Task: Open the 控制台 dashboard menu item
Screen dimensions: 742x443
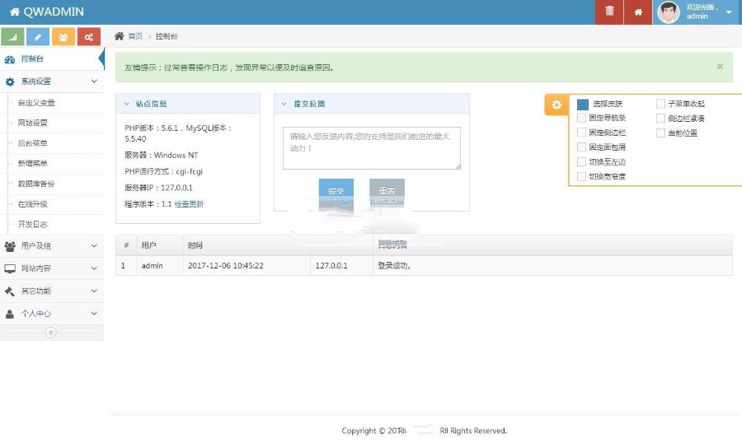Action: 52,59
